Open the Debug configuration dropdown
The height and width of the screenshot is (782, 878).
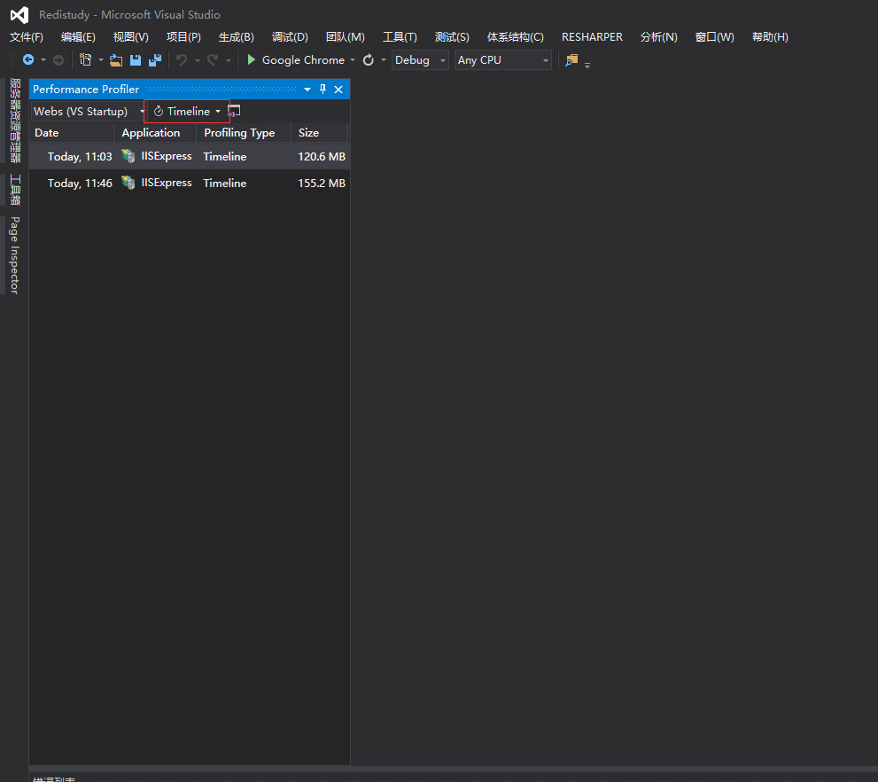[420, 60]
